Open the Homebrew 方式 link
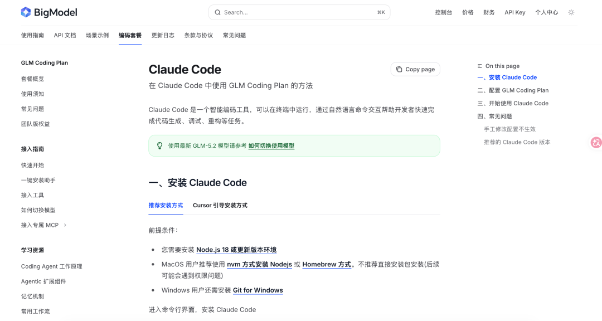 click(x=327, y=265)
